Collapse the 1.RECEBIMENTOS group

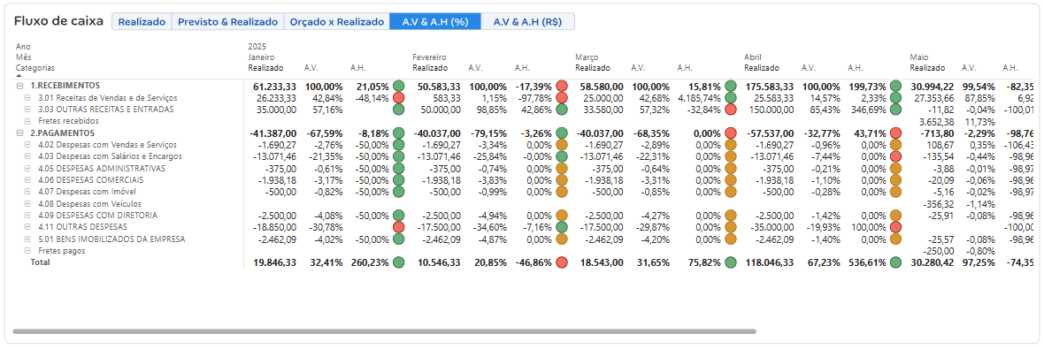pos(20,86)
